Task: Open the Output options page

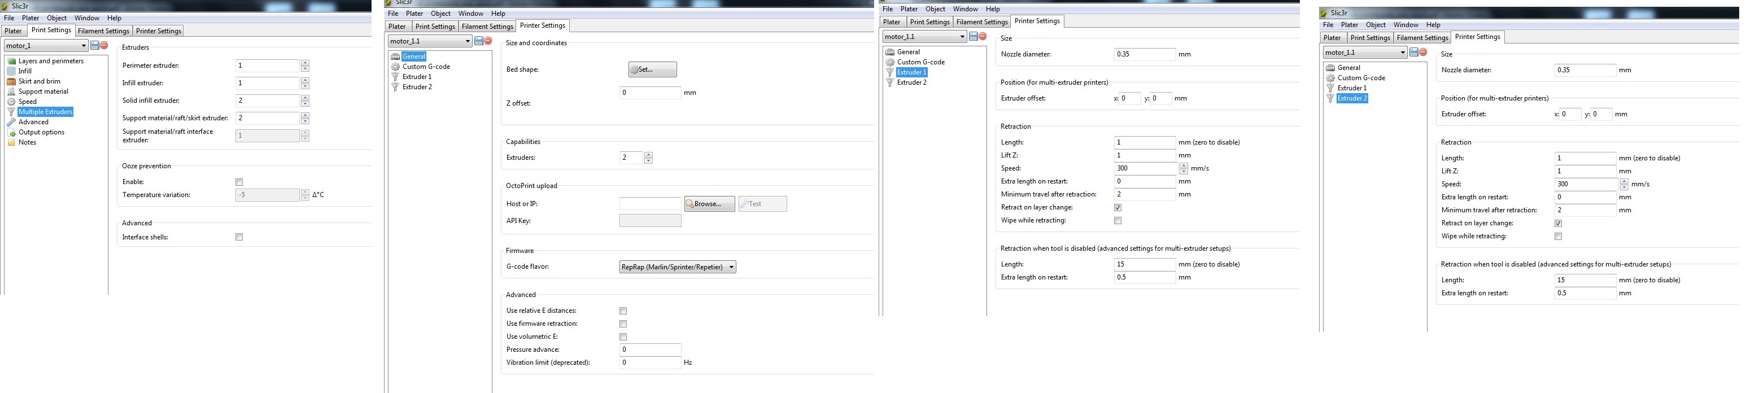Action: (x=41, y=132)
